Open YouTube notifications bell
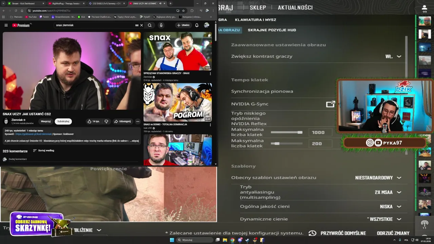The height and width of the screenshot is (244, 434). pos(197,25)
